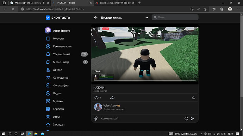The image size is (243, 136).
Task: Open a new browser tab
Action: click(139, 3)
